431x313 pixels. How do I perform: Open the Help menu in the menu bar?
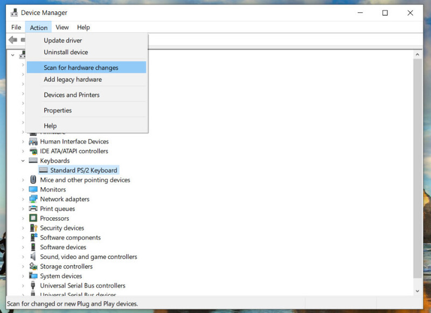point(84,27)
